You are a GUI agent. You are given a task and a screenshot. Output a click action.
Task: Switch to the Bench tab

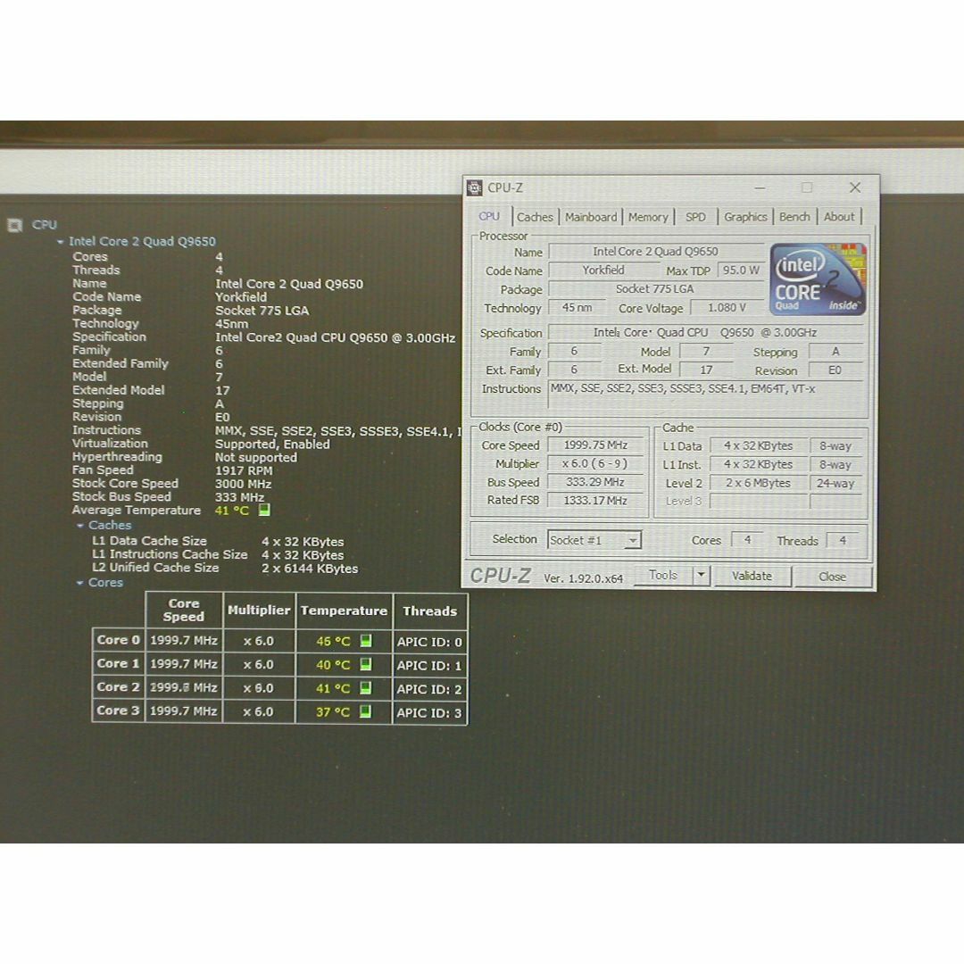point(794,217)
